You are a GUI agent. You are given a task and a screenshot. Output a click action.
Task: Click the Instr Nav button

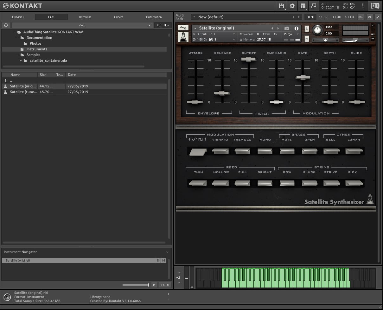point(163,25)
